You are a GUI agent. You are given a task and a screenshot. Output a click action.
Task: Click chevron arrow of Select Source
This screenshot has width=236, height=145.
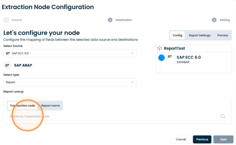(x=132, y=53)
